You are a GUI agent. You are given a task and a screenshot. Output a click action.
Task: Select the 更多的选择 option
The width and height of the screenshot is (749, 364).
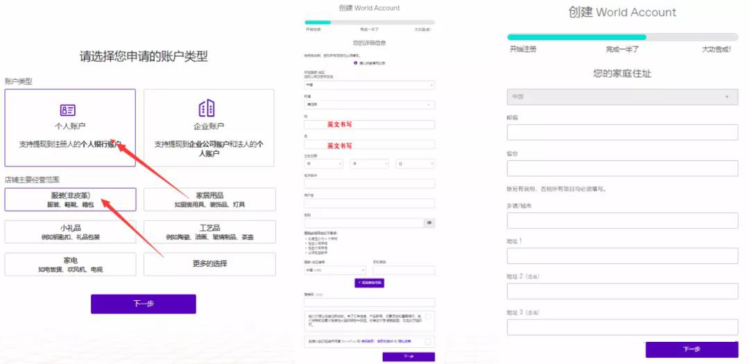pos(209,263)
